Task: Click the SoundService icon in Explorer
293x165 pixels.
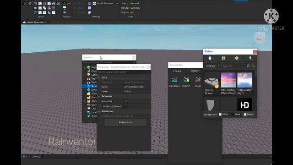Action: [x=89, y=105]
